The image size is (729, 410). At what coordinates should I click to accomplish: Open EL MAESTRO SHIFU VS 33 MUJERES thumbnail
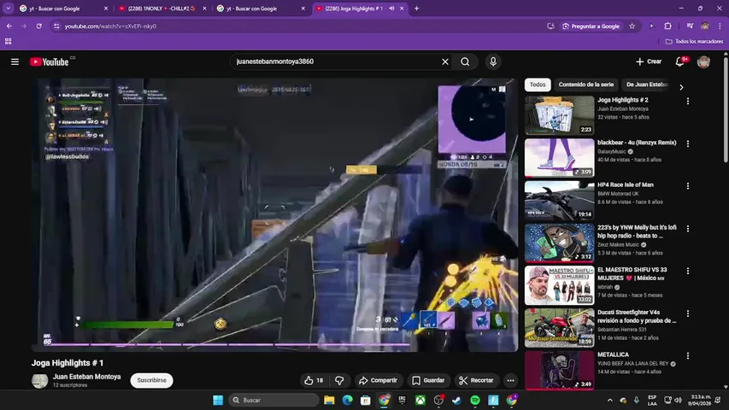tap(559, 285)
